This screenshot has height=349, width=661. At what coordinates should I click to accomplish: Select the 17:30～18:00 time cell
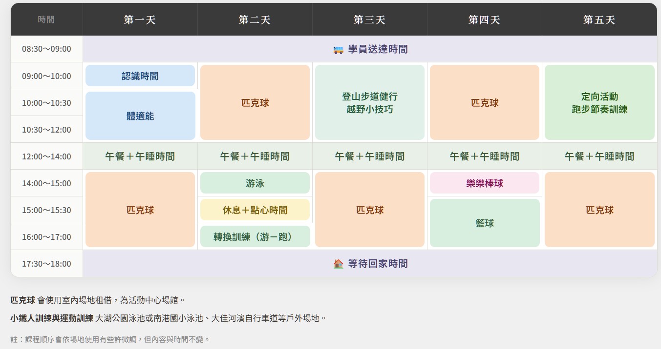click(46, 264)
